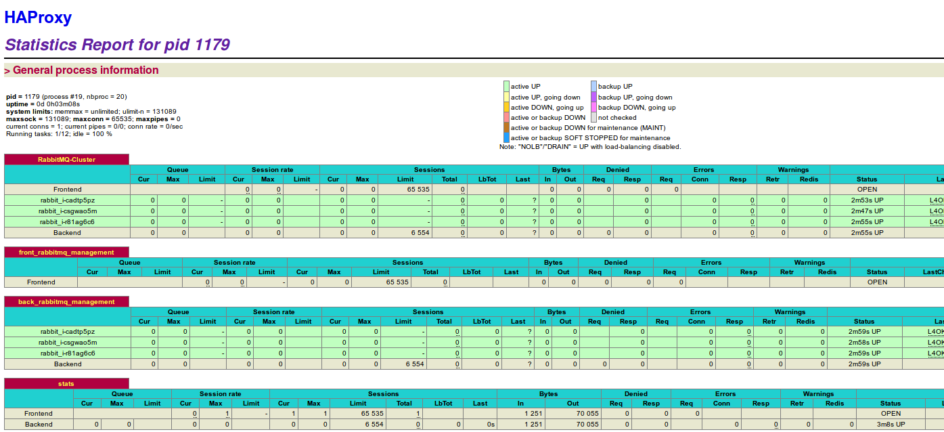
Task: Click the grey 'not checked' legend swatch
Action: (593, 117)
